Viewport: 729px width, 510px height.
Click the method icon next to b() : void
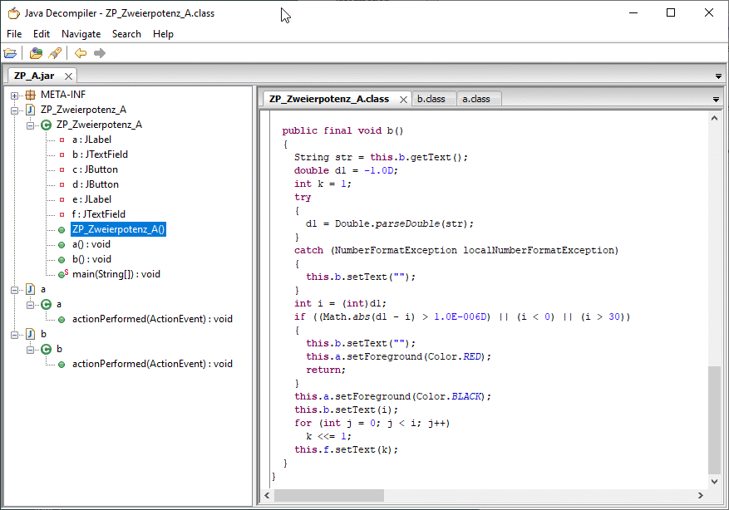(62, 260)
